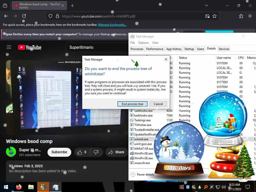
Task: Cancel the end process dialog
Action: click(x=158, y=104)
